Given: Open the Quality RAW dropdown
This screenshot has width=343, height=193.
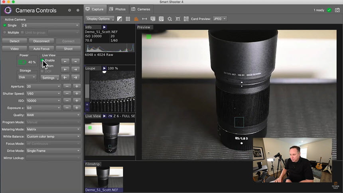Looking at the screenshot, I should [x=53, y=115].
